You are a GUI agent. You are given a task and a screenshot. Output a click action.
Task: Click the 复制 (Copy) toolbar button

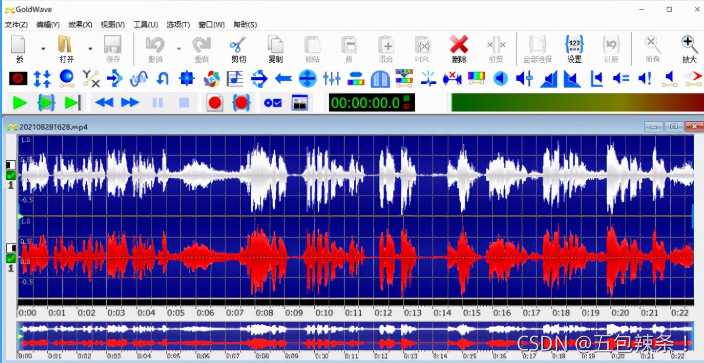(275, 49)
